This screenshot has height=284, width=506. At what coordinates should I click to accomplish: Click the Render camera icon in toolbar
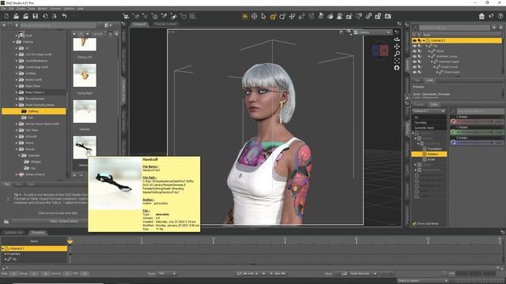click(388, 16)
